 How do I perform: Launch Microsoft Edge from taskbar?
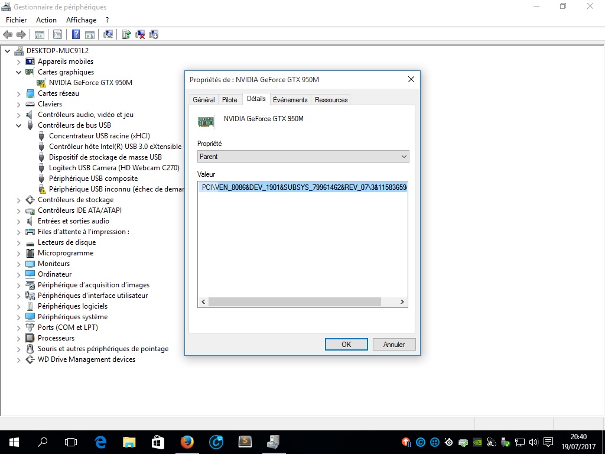(100, 442)
